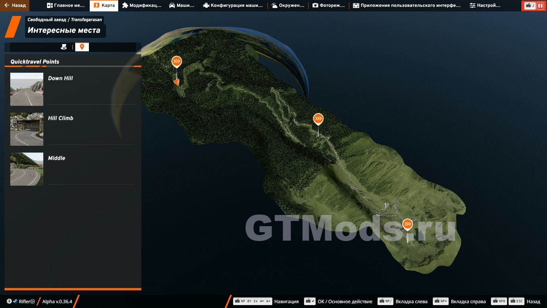Select the Middle quicktravel label
The width and height of the screenshot is (547, 308).
tap(56, 158)
